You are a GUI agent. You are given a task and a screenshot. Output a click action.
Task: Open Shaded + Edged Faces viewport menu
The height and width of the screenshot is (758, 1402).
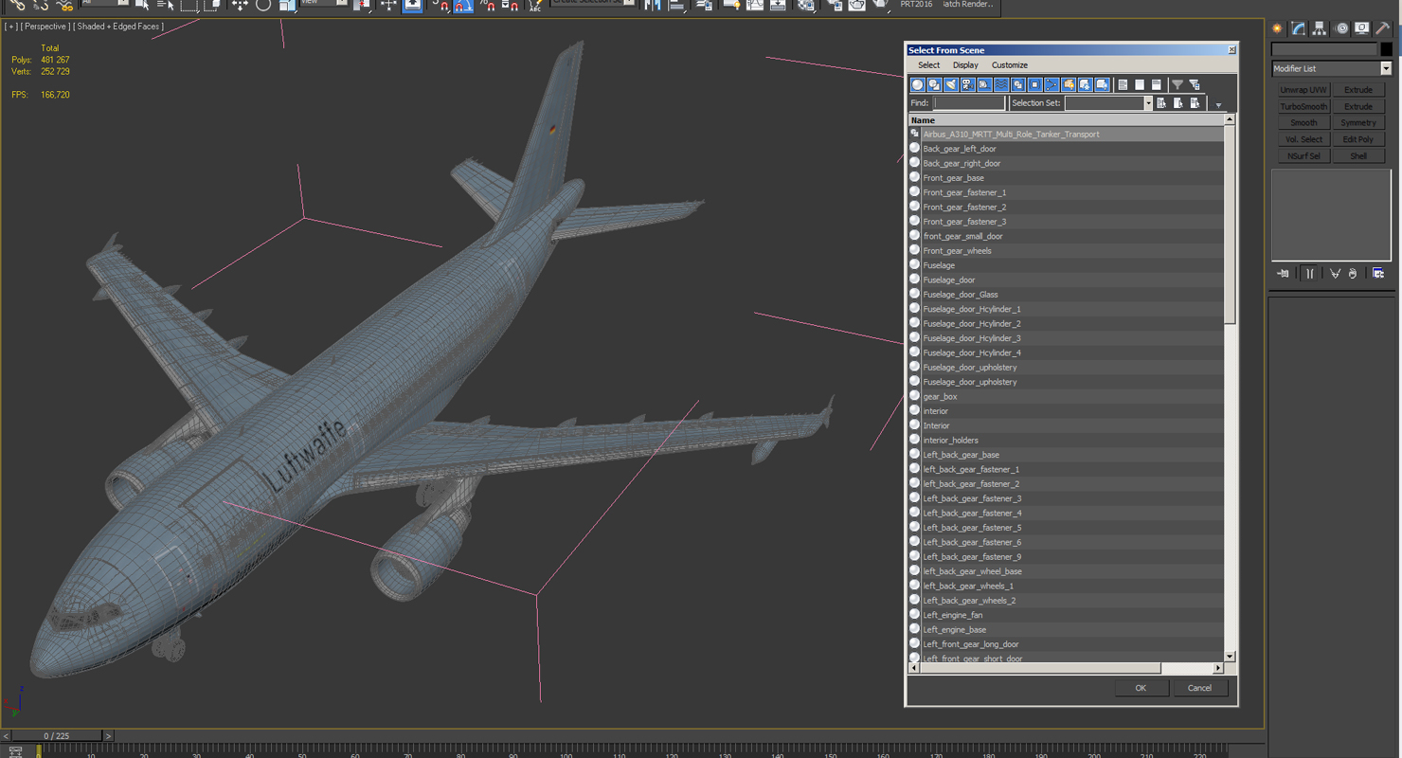tap(118, 27)
